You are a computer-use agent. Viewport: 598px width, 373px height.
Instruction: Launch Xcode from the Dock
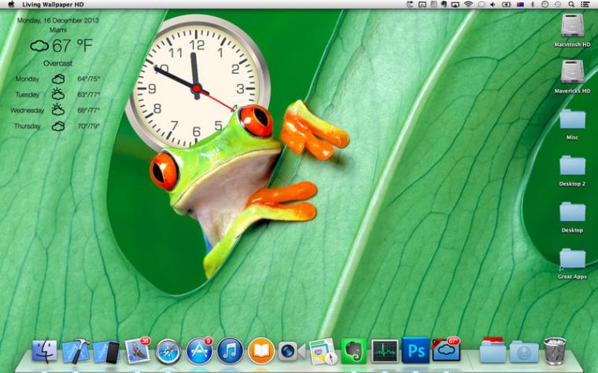(76, 351)
